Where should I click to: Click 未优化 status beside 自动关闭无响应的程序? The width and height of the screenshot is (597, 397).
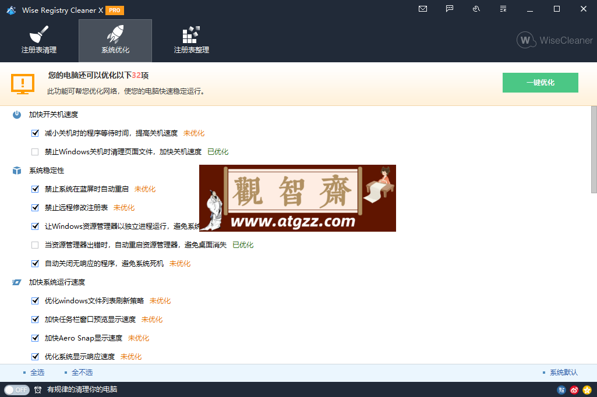tap(180, 264)
